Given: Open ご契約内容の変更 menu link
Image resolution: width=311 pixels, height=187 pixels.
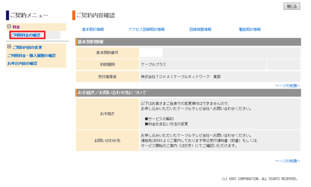Looking at the screenshot, I should 27,47.
